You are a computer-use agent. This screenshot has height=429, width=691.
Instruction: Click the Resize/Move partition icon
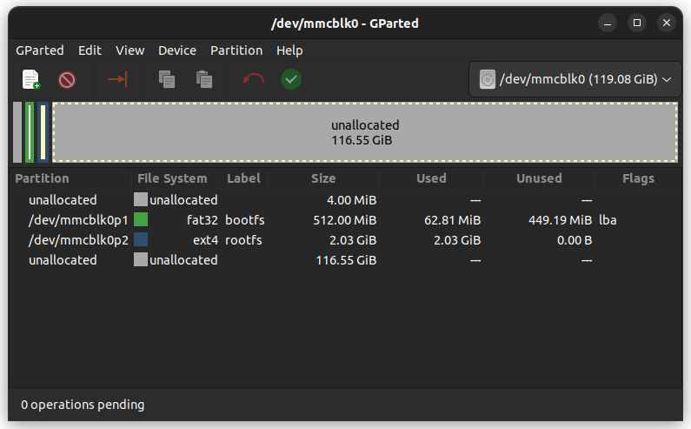117,79
